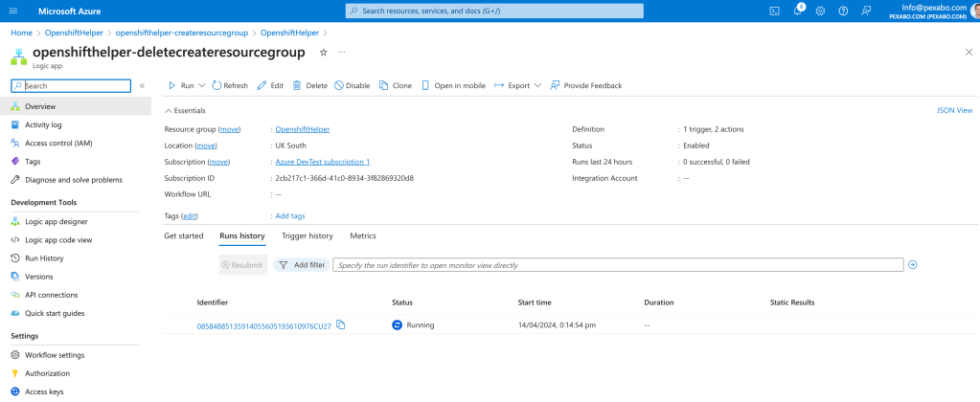The height and width of the screenshot is (402, 980).
Task: Open the Export dropdown
Action: [517, 85]
